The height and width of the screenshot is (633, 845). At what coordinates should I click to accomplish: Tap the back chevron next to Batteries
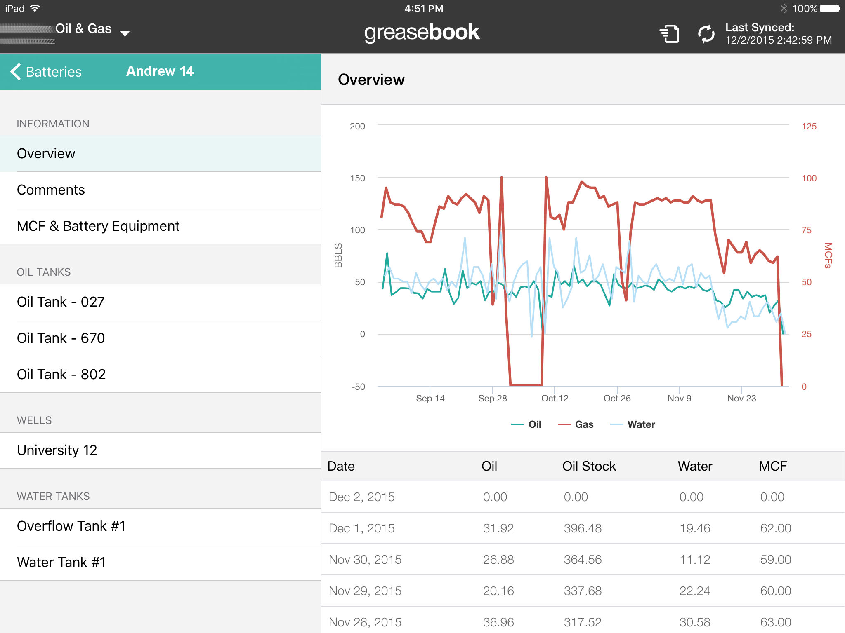(x=16, y=72)
